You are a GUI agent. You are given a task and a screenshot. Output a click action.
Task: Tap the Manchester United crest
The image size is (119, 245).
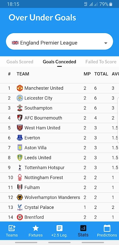pos(20,88)
